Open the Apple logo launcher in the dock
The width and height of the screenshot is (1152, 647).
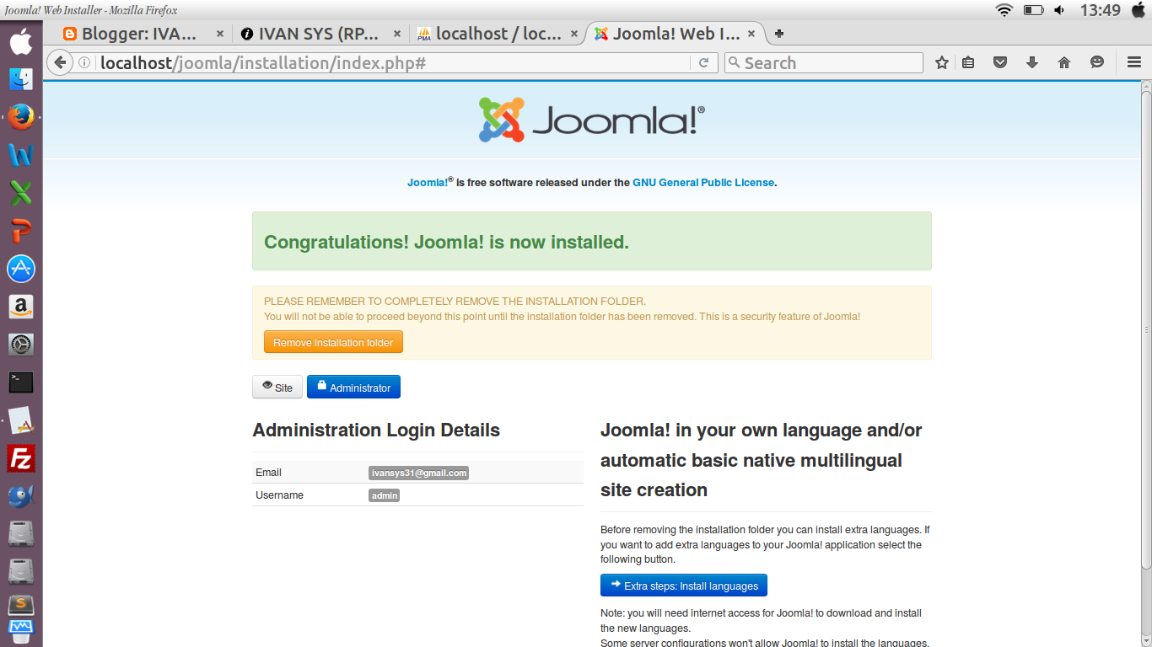click(x=21, y=40)
